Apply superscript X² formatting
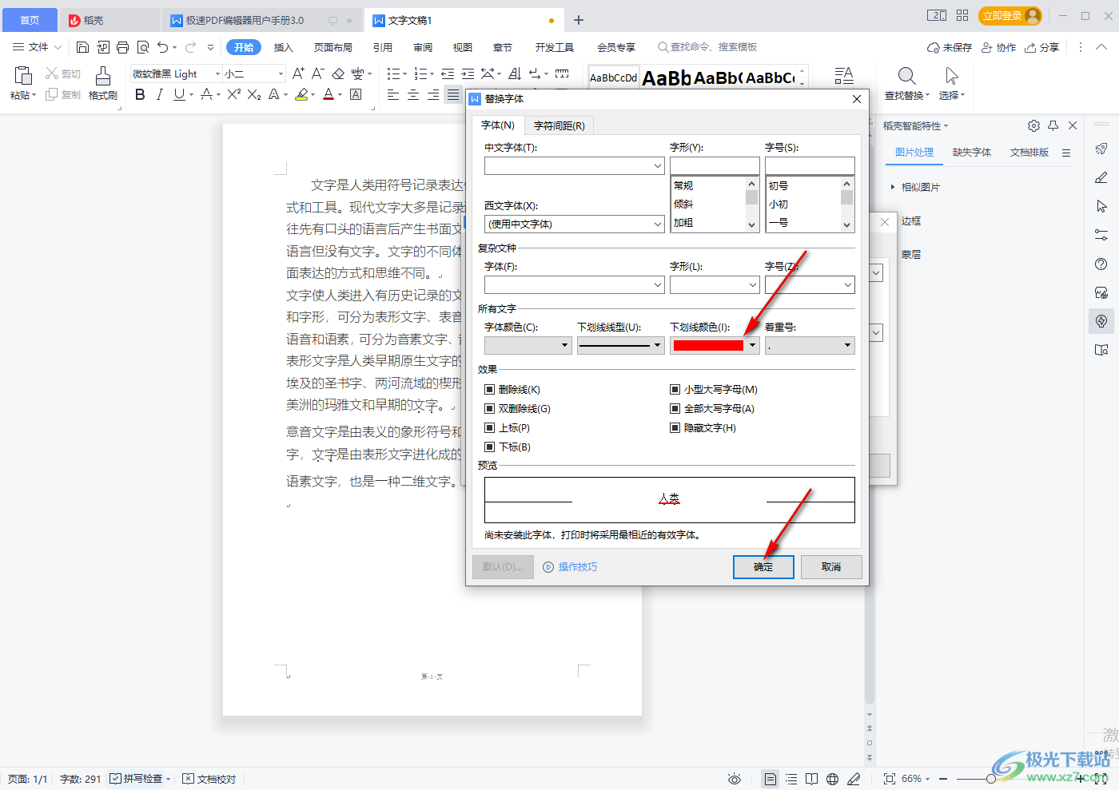The image size is (1119, 790). 234,94
